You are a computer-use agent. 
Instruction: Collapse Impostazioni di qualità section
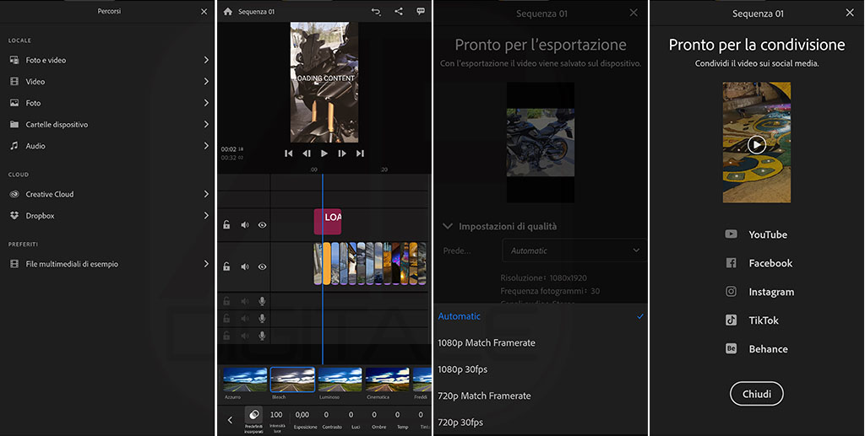tap(448, 226)
